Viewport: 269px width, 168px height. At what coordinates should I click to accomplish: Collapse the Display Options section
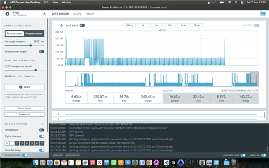coord(42,124)
